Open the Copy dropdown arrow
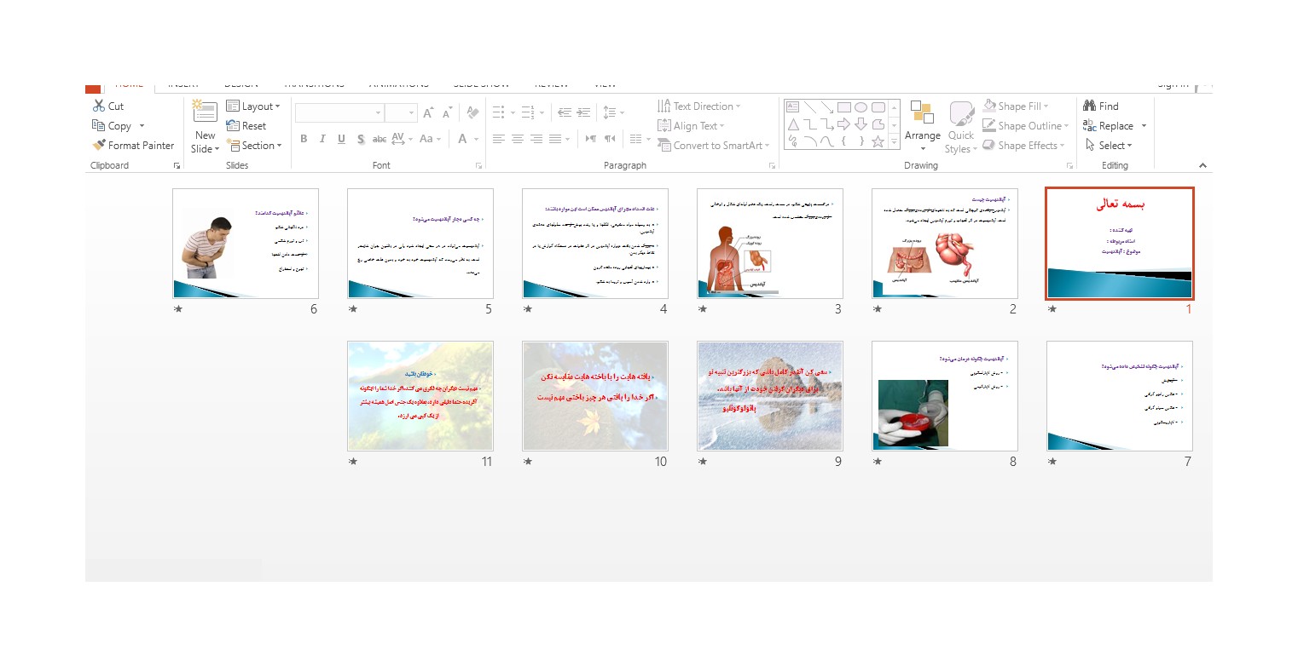The width and height of the screenshot is (1298, 667). click(x=142, y=126)
